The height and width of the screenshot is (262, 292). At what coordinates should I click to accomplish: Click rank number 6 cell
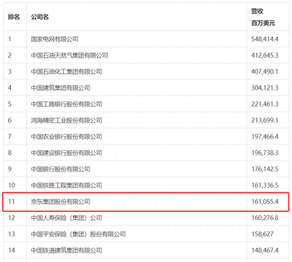coord(10,120)
